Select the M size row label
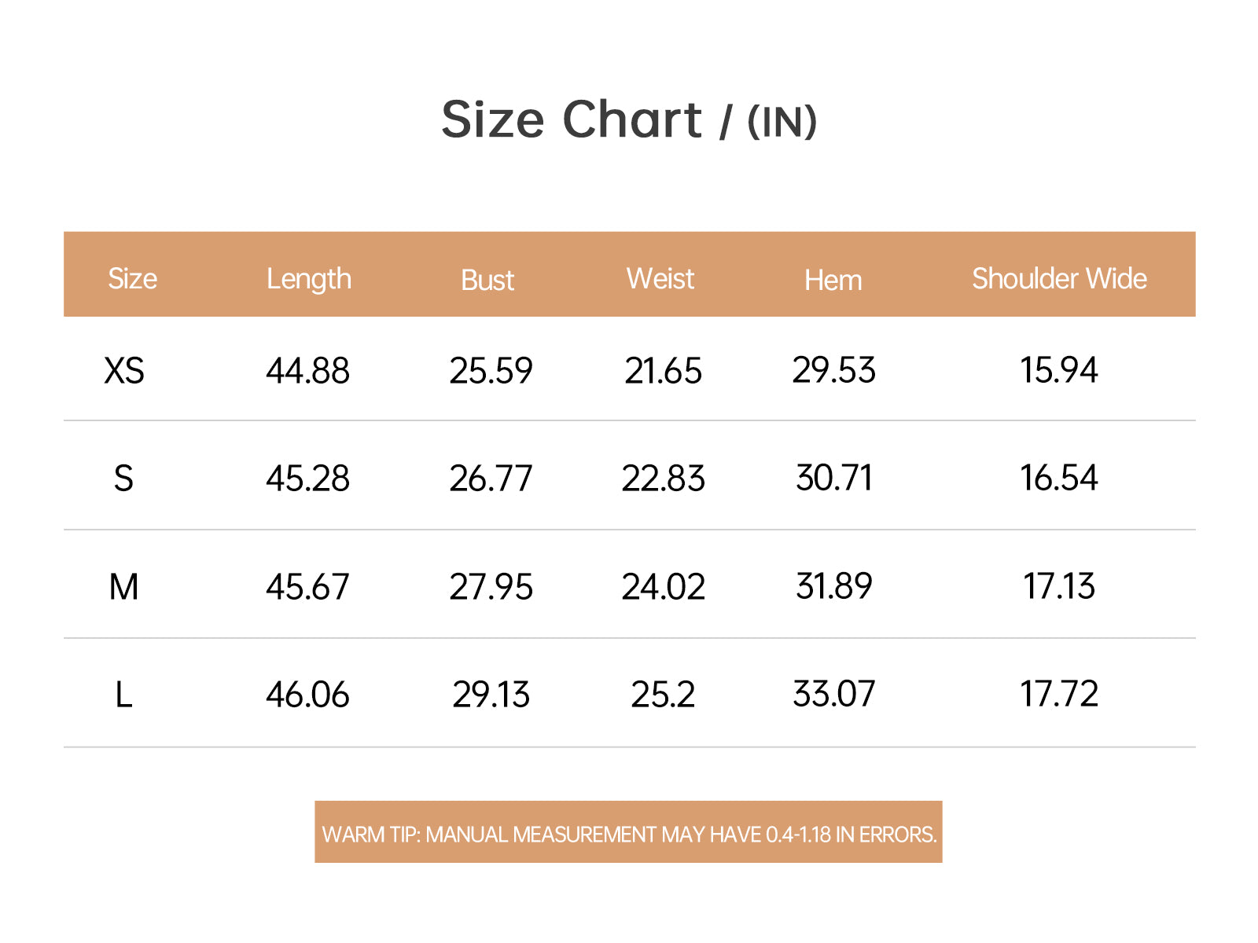Screen dimensions: 1258x943 click(x=123, y=587)
